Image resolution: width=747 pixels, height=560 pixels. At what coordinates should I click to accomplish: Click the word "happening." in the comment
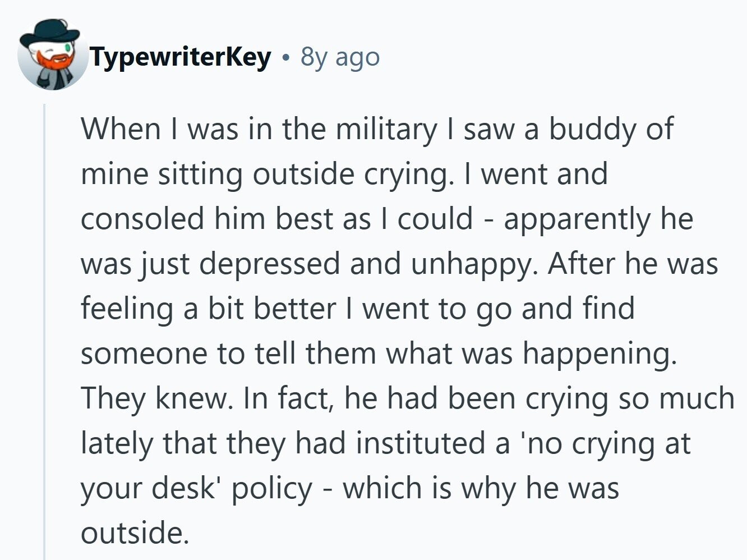pyautogui.click(x=600, y=355)
